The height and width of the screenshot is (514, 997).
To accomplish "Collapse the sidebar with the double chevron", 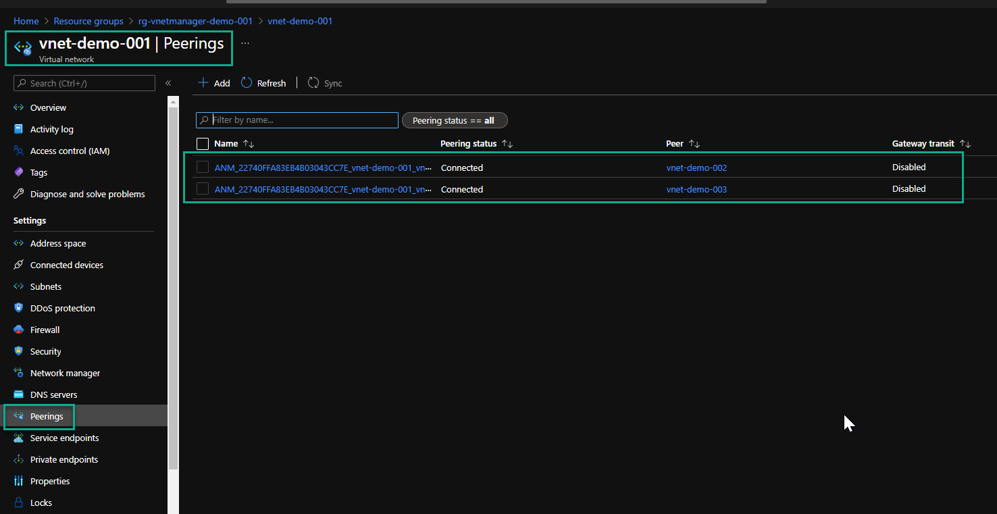I will coord(168,83).
